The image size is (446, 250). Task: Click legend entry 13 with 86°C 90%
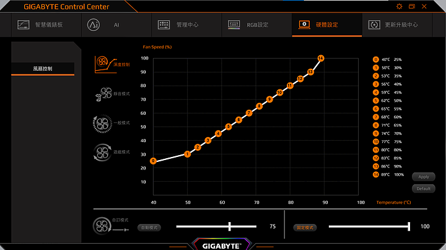[x=387, y=167]
